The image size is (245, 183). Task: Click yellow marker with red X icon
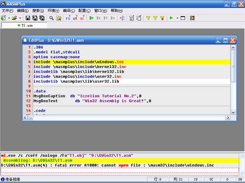pos(162,18)
